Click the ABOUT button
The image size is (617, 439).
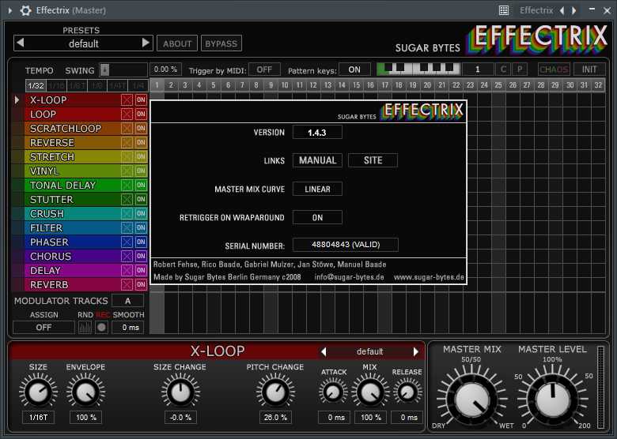pyautogui.click(x=177, y=43)
